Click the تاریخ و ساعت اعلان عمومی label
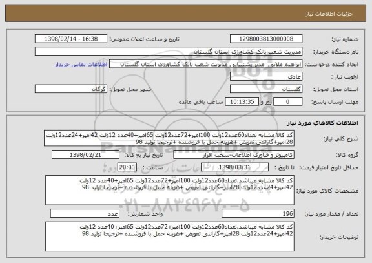The height and width of the screenshot is (263, 372). coord(144,39)
